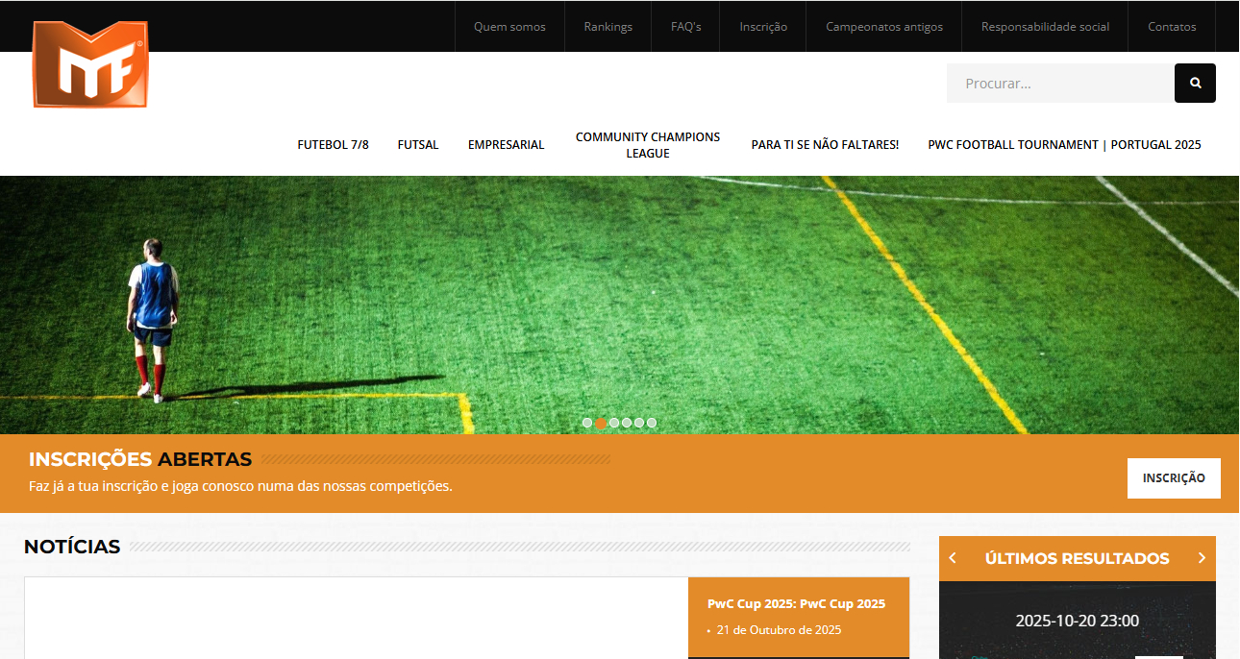Go to the Quem somos page
The height and width of the screenshot is (659, 1240).
(509, 27)
